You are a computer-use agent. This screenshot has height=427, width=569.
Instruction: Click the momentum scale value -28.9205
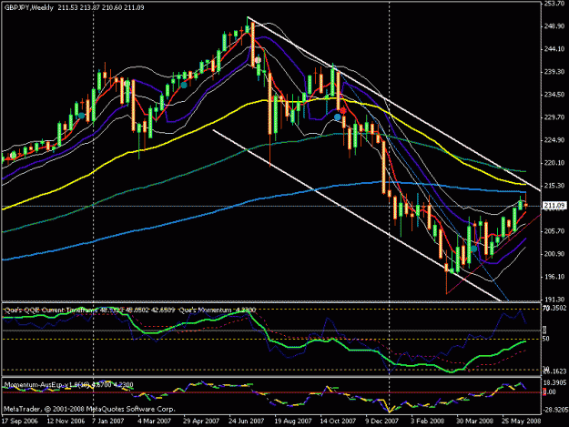555,410
